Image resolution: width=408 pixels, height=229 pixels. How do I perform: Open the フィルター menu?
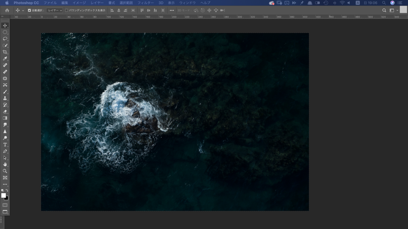pos(146,3)
